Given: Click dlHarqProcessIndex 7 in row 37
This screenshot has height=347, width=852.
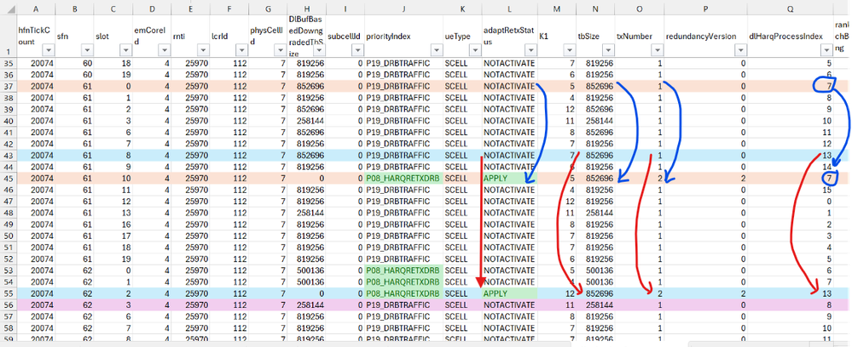Looking at the screenshot, I should pyautogui.click(x=790, y=86).
